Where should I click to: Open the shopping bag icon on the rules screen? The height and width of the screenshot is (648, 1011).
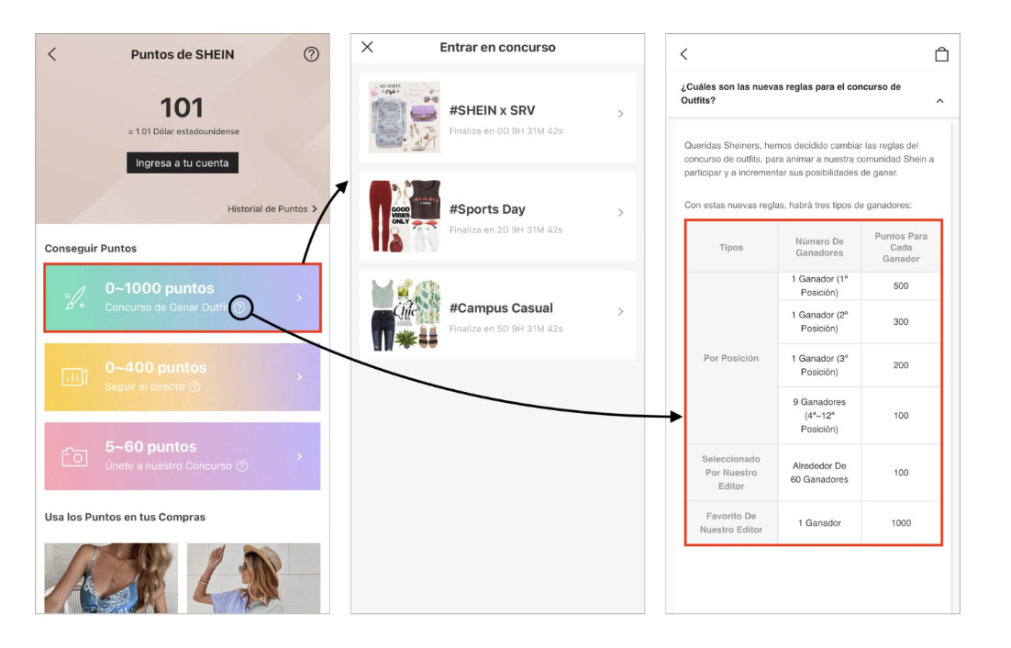tap(942, 53)
